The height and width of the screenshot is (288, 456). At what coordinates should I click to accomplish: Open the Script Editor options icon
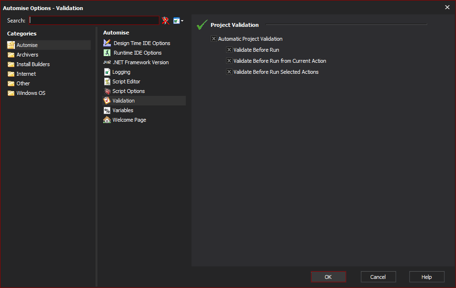tap(107, 81)
